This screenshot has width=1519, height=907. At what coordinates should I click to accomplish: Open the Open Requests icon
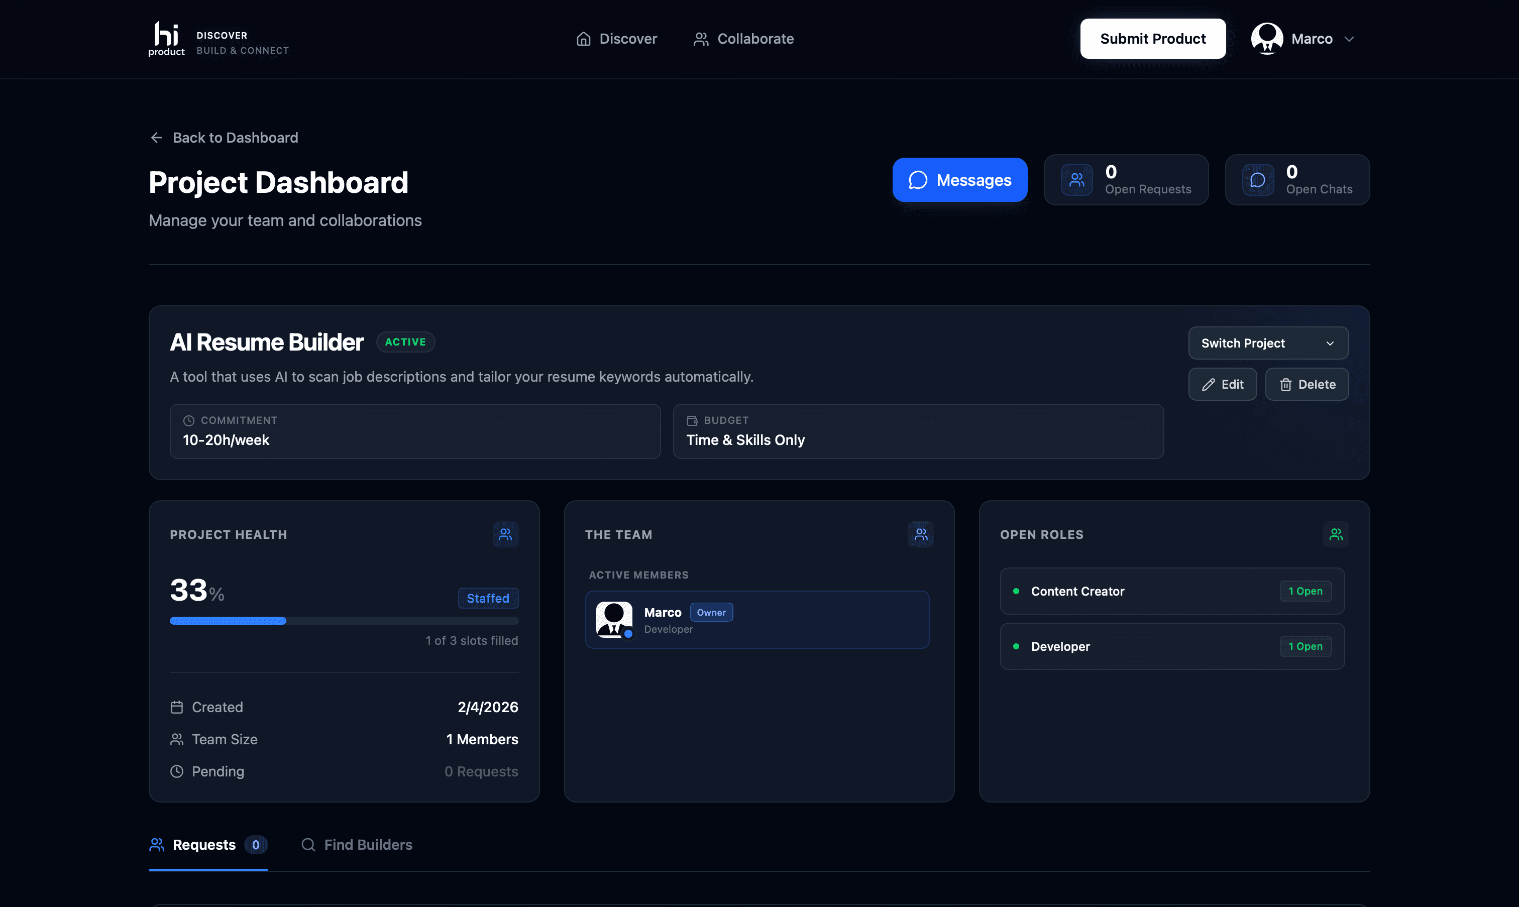[x=1076, y=179]
